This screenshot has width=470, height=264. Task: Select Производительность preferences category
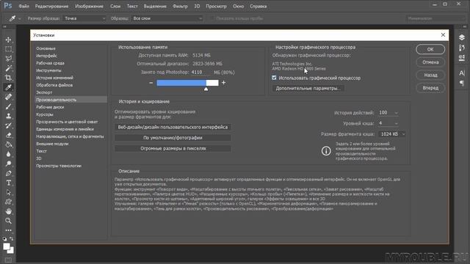(70, 100)
